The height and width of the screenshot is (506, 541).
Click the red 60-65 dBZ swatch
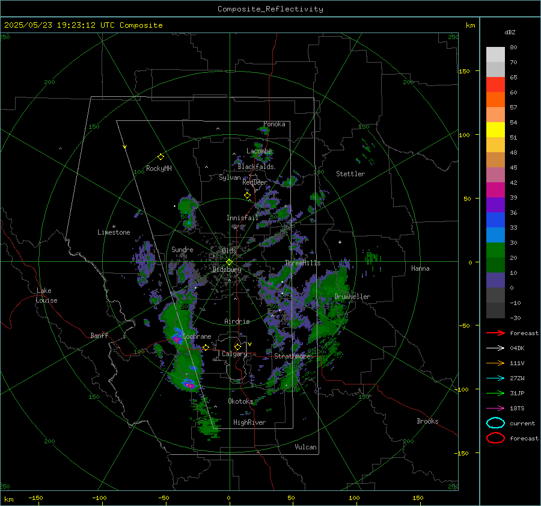[495, 85]
